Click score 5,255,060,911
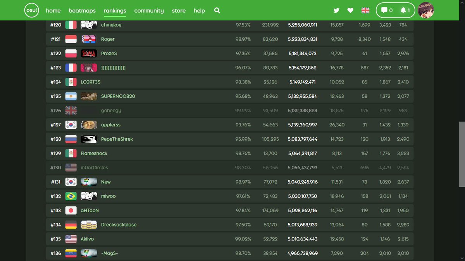465x261 pixels. tap(303, 25)
